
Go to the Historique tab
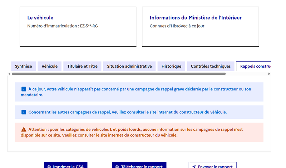[171, 66]
